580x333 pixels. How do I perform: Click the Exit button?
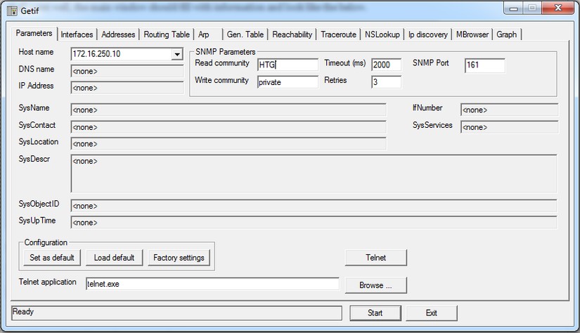pyautogui.click(x=431, y=313)
